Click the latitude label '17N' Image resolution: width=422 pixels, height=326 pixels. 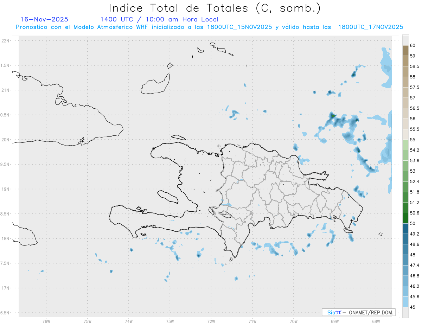click(5, 288)
